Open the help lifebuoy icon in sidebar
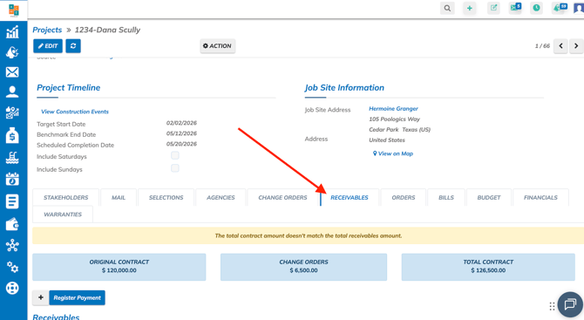Viewport: 584px width, 320px height. click(x=12, y=288)
